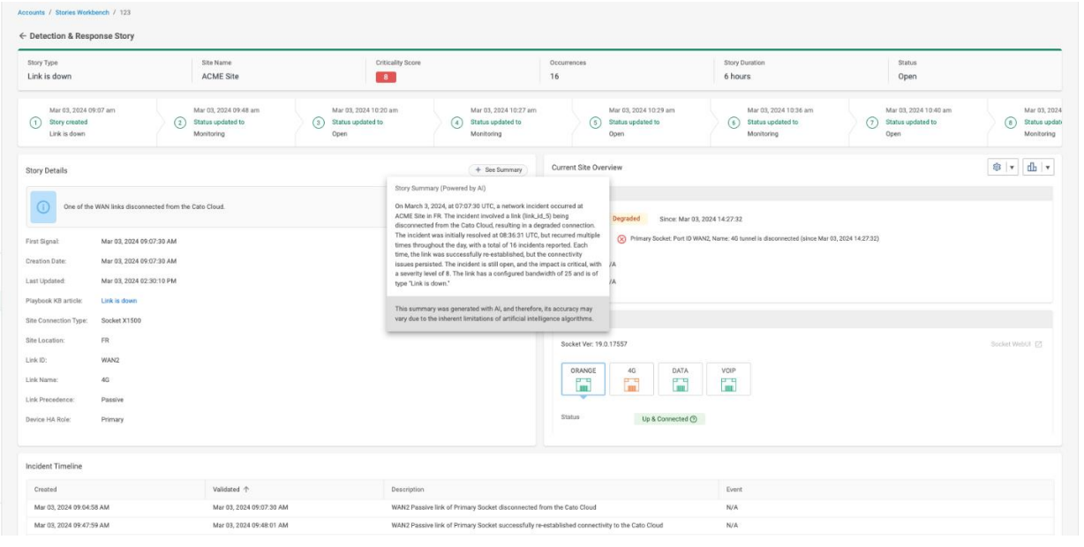Click the red criticality score badge 8
Viewport: 1084px width, 547px height.
point(385,77)
